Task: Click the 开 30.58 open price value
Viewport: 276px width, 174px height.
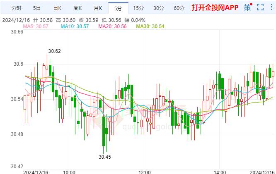Action: 43,20
